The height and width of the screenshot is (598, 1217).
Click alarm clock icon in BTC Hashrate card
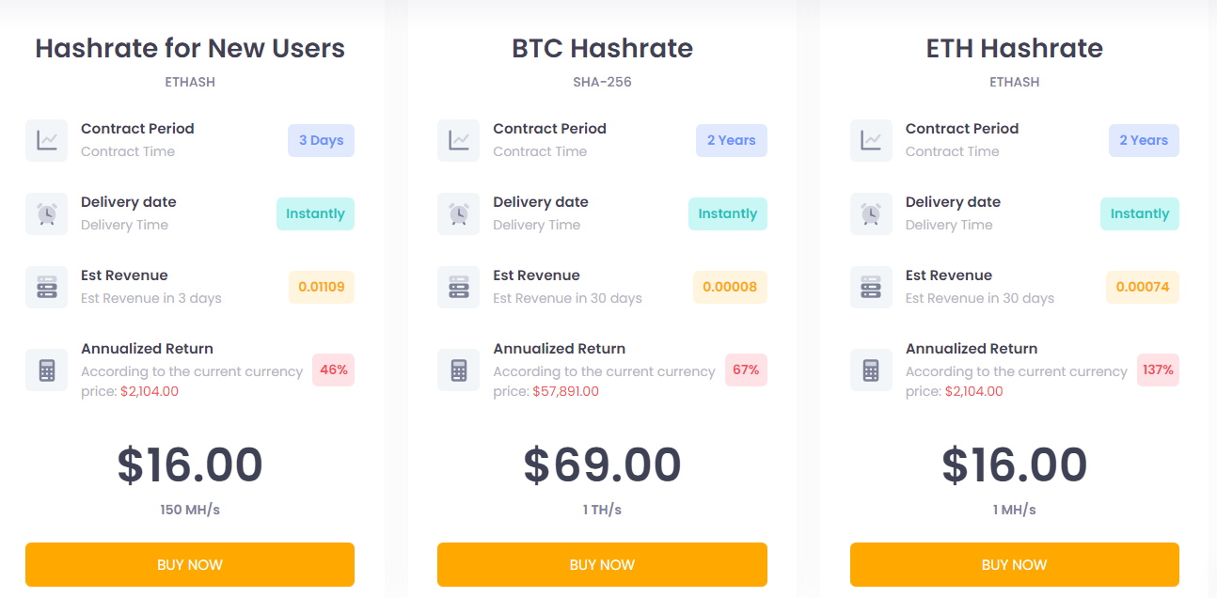(x=459, y=213)
